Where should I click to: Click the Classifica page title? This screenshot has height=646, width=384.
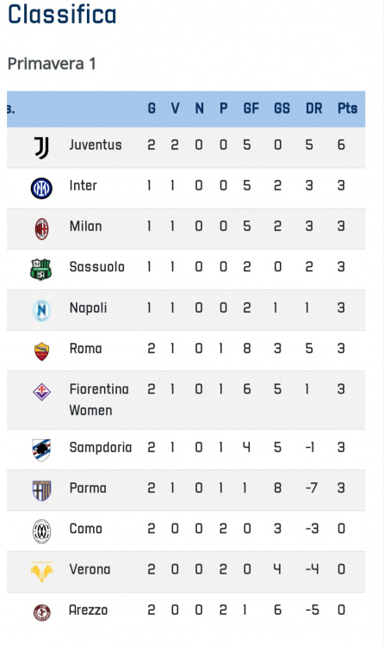[x=62, y=14]
